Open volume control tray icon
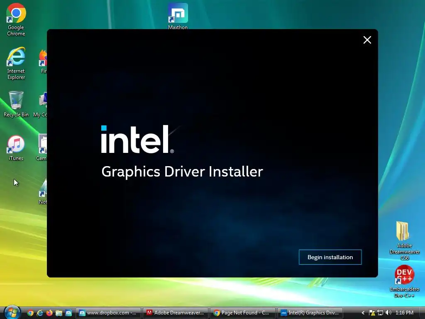Image resolution: width=425 pixels, height=319 pixels. coord(388,313)
